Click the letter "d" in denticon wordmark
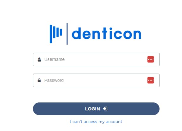The image size is (182, 131). [76, 33]
